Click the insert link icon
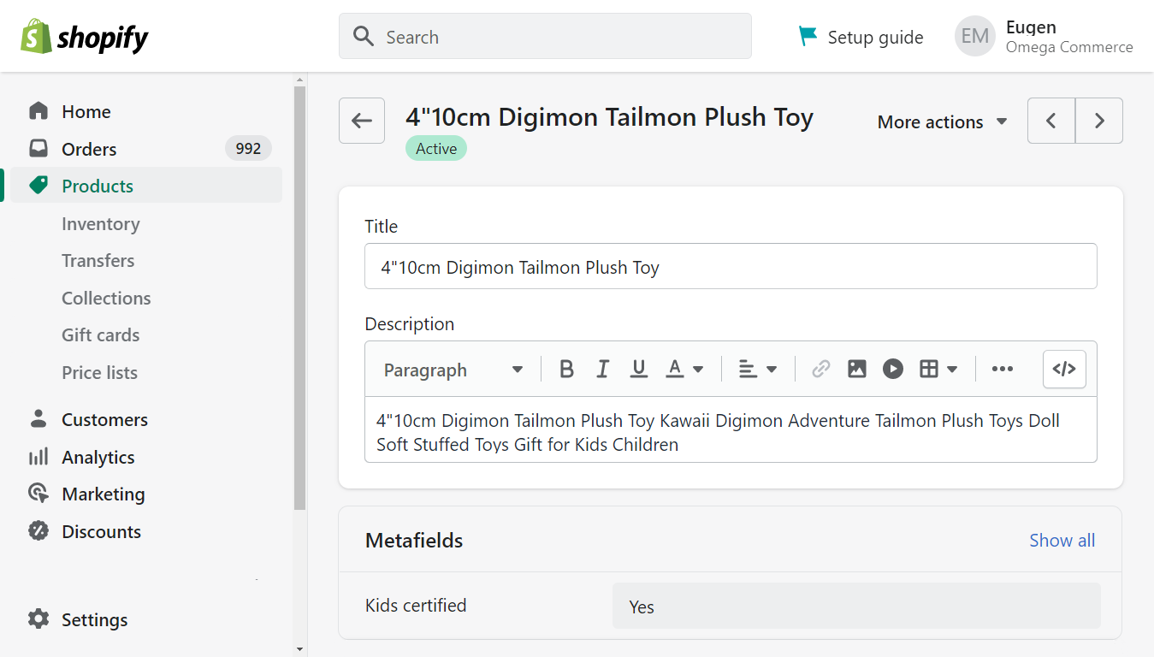This screenshot has height=657, width=1154. click(x=821, y=369)
